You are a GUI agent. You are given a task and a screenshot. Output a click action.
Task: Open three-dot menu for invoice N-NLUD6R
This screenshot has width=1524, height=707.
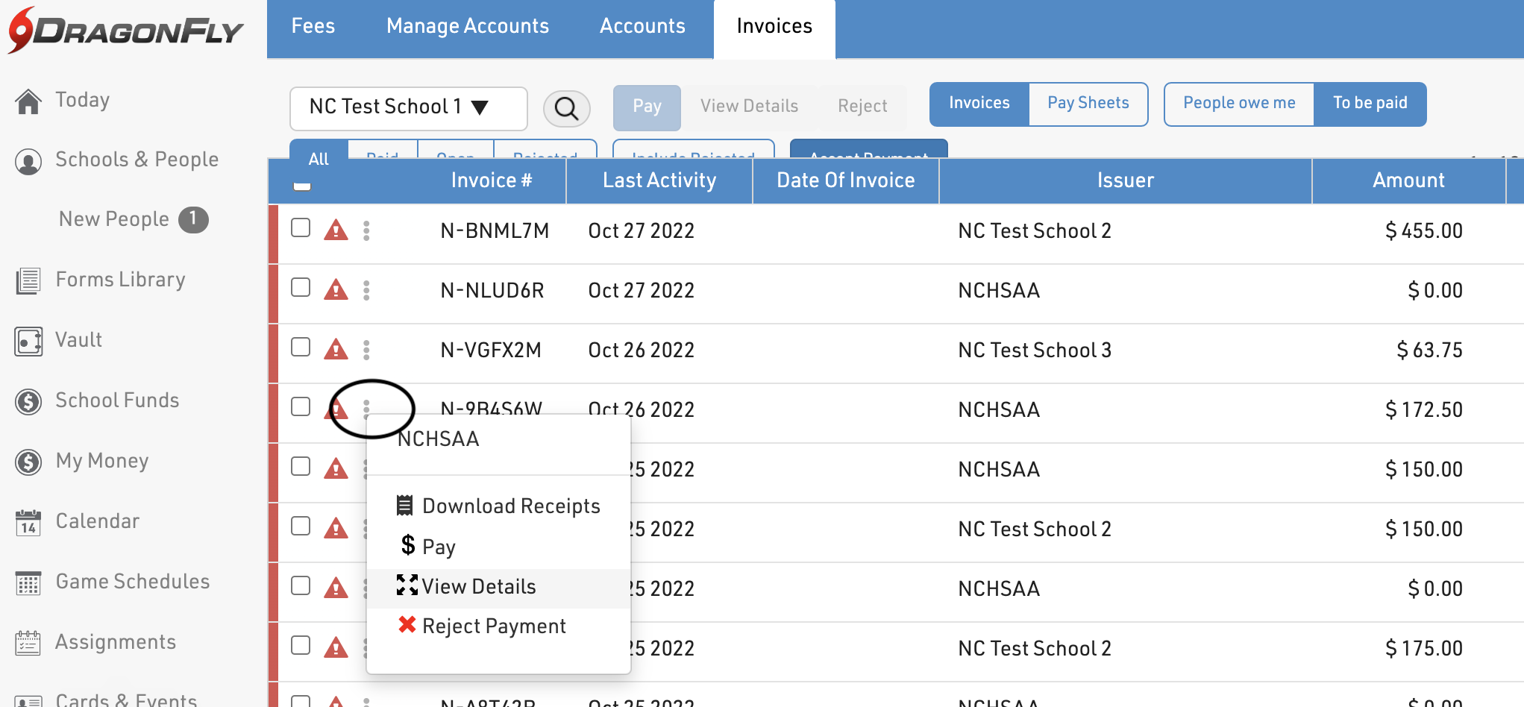tap(366, 290)
